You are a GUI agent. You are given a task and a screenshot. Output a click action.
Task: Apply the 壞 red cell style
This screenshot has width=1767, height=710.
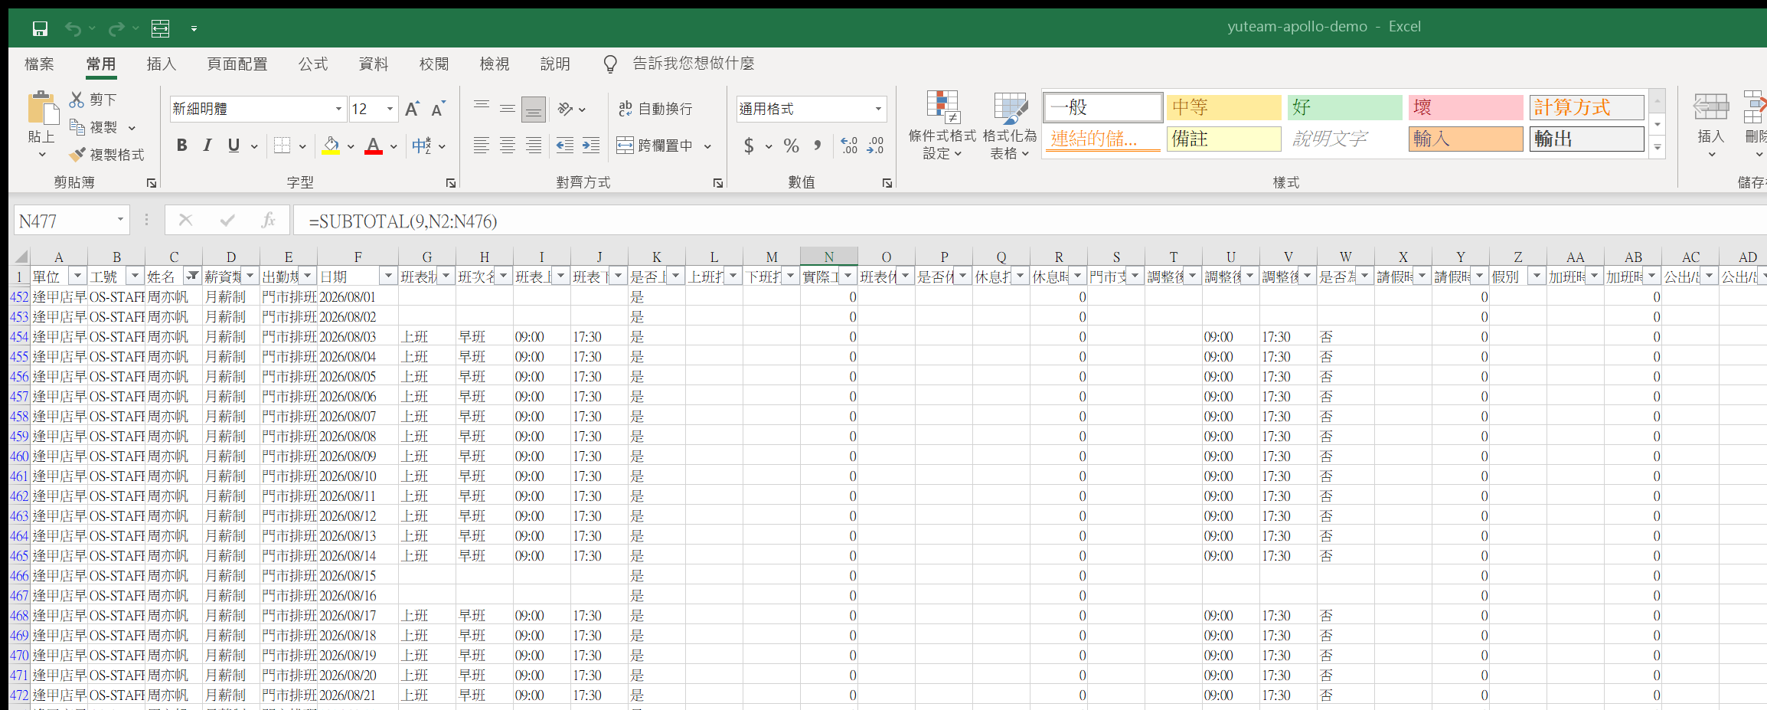[x=1465, y=107]
